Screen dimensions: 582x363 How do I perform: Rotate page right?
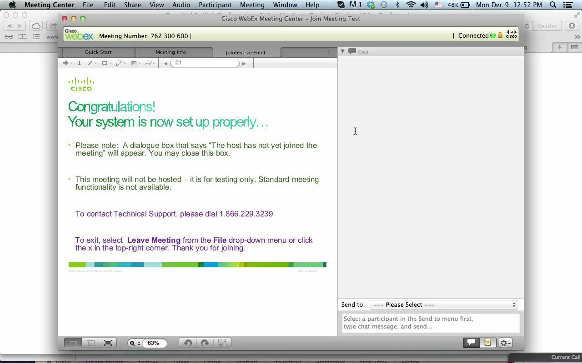[x=205, y=343]
